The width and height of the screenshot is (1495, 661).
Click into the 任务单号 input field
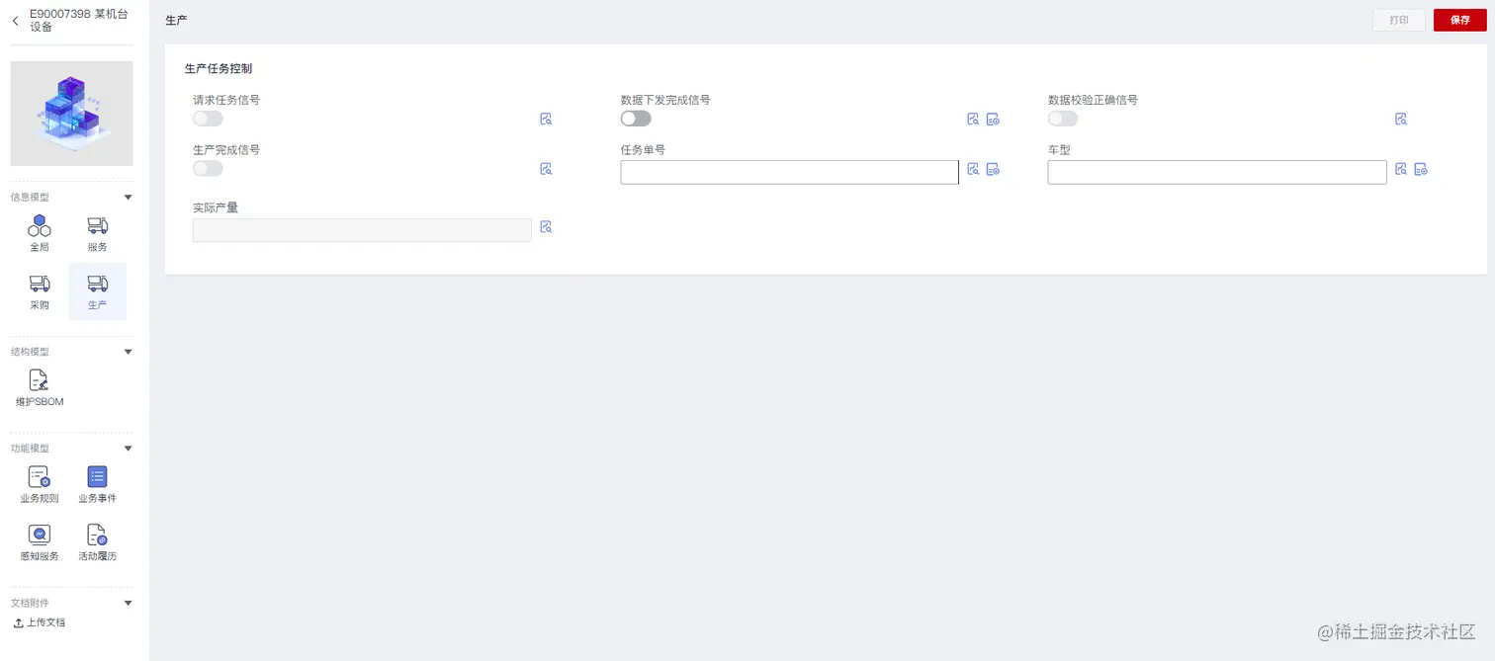(789, 172)
